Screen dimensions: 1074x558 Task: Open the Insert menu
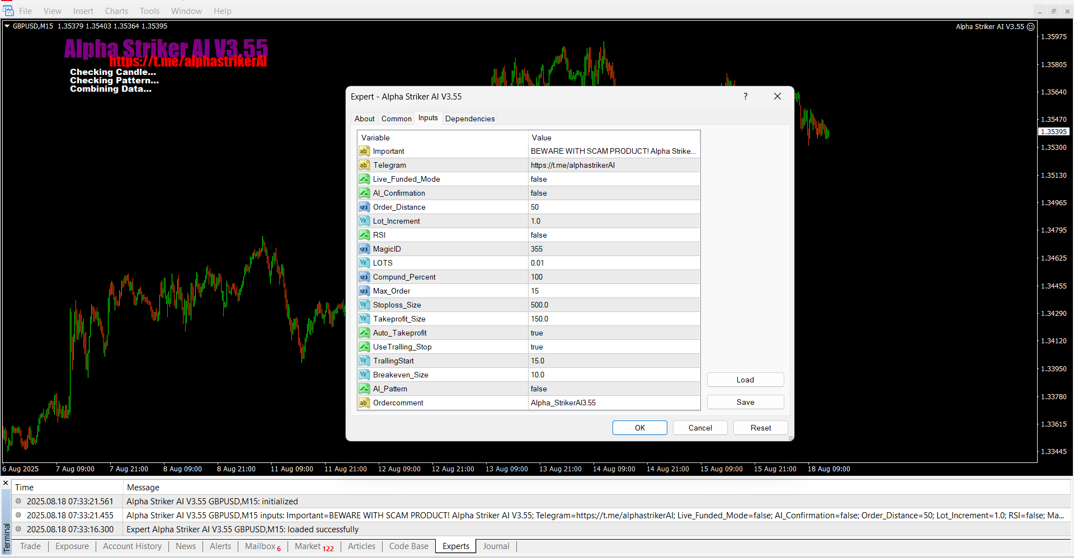pyautogui.click(x=83, y=11)
